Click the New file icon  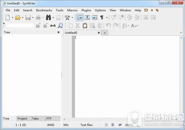[x=8, y=18]
